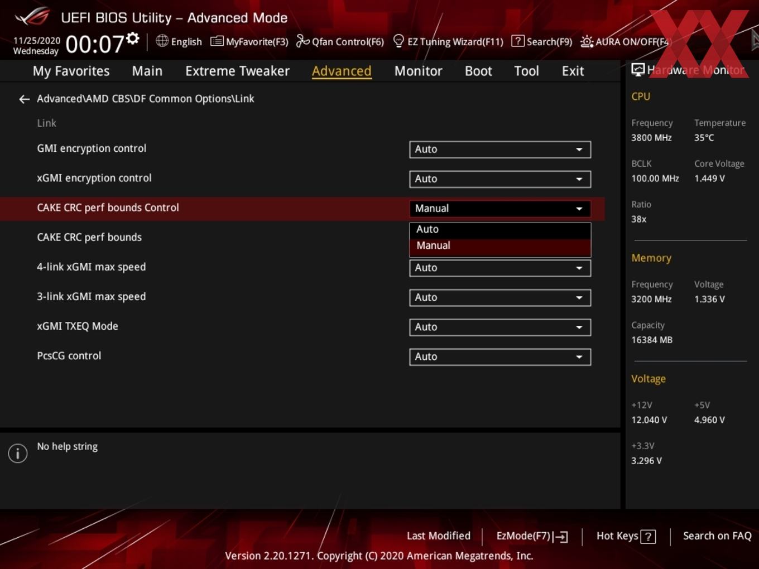759x569 pixels.
Task: Switch to the Extreme Tweaker tab
Action: tap(237, 71)
